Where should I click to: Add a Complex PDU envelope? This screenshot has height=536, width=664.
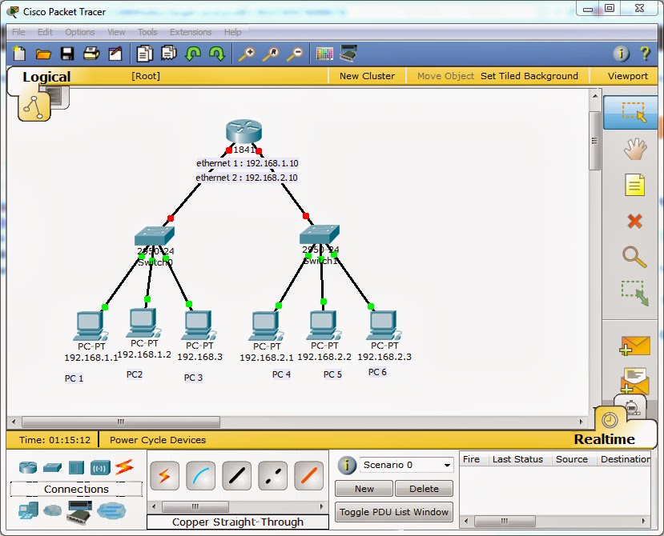point(634,380)
